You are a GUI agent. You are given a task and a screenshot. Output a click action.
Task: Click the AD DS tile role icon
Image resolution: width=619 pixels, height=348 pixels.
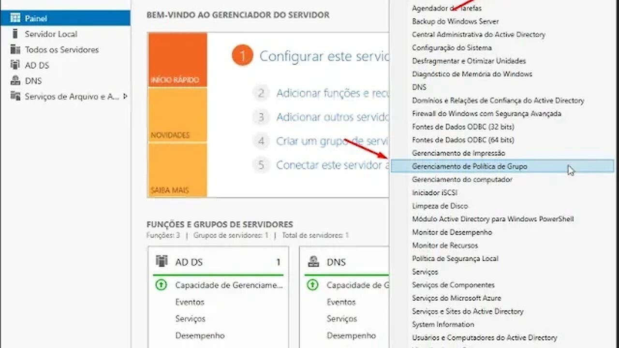point(162,261)
